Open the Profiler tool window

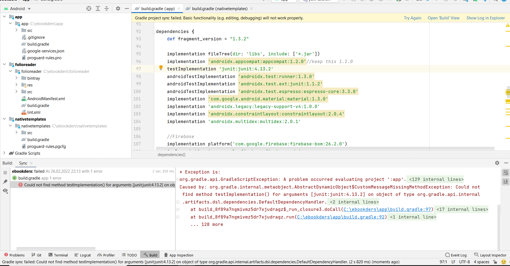pyautogui.click(x=106, y=255)
